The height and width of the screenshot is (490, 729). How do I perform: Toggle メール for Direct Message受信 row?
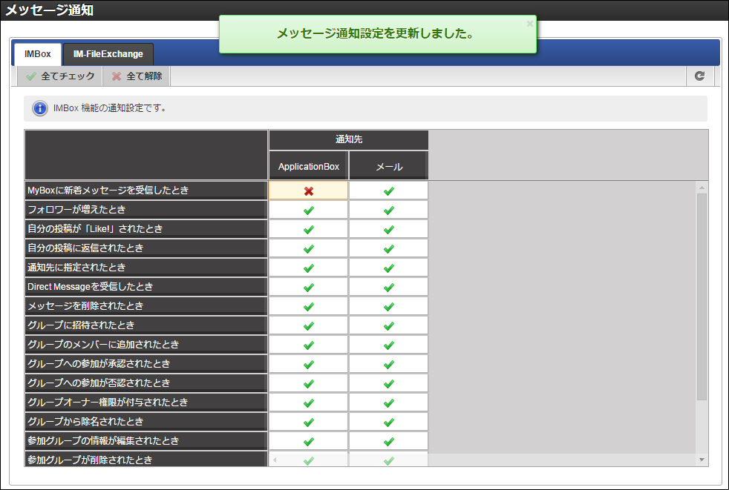[x=389, y=287]
